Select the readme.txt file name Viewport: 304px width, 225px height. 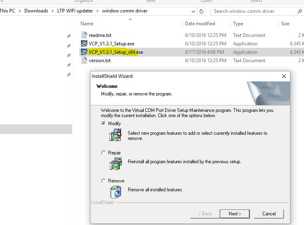click(100, 35)
